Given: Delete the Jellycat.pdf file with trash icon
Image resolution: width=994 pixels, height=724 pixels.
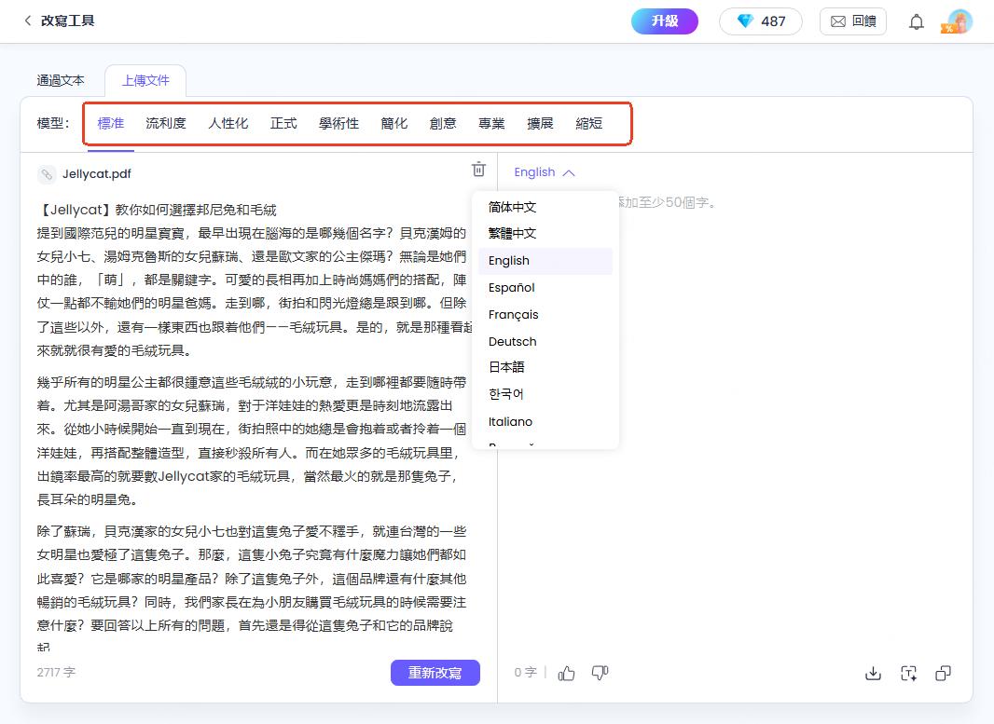Looking at the screenshot, I should (478, 170).
